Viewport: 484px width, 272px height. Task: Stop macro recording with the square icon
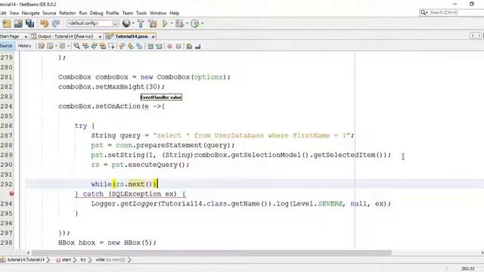(x=178, y=46)
